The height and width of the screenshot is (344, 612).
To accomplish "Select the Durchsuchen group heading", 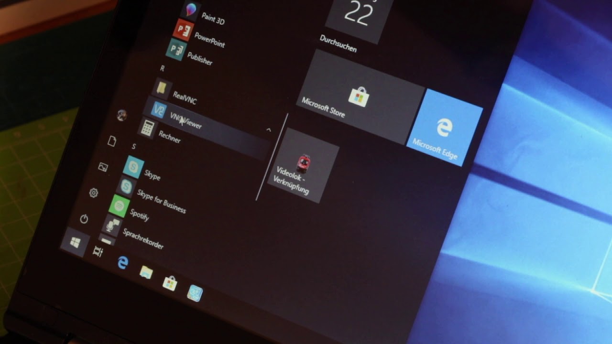I will click(x=338, y=44).
